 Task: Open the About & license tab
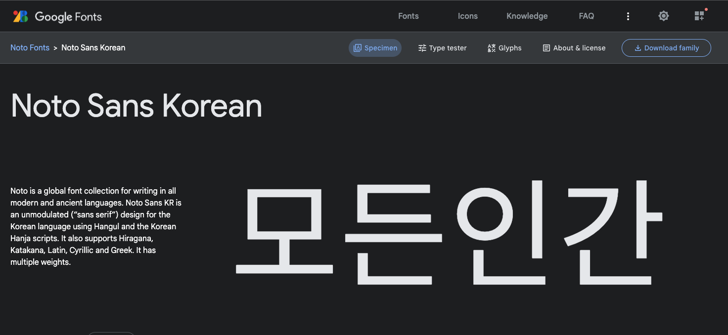[x=574, y=48]
